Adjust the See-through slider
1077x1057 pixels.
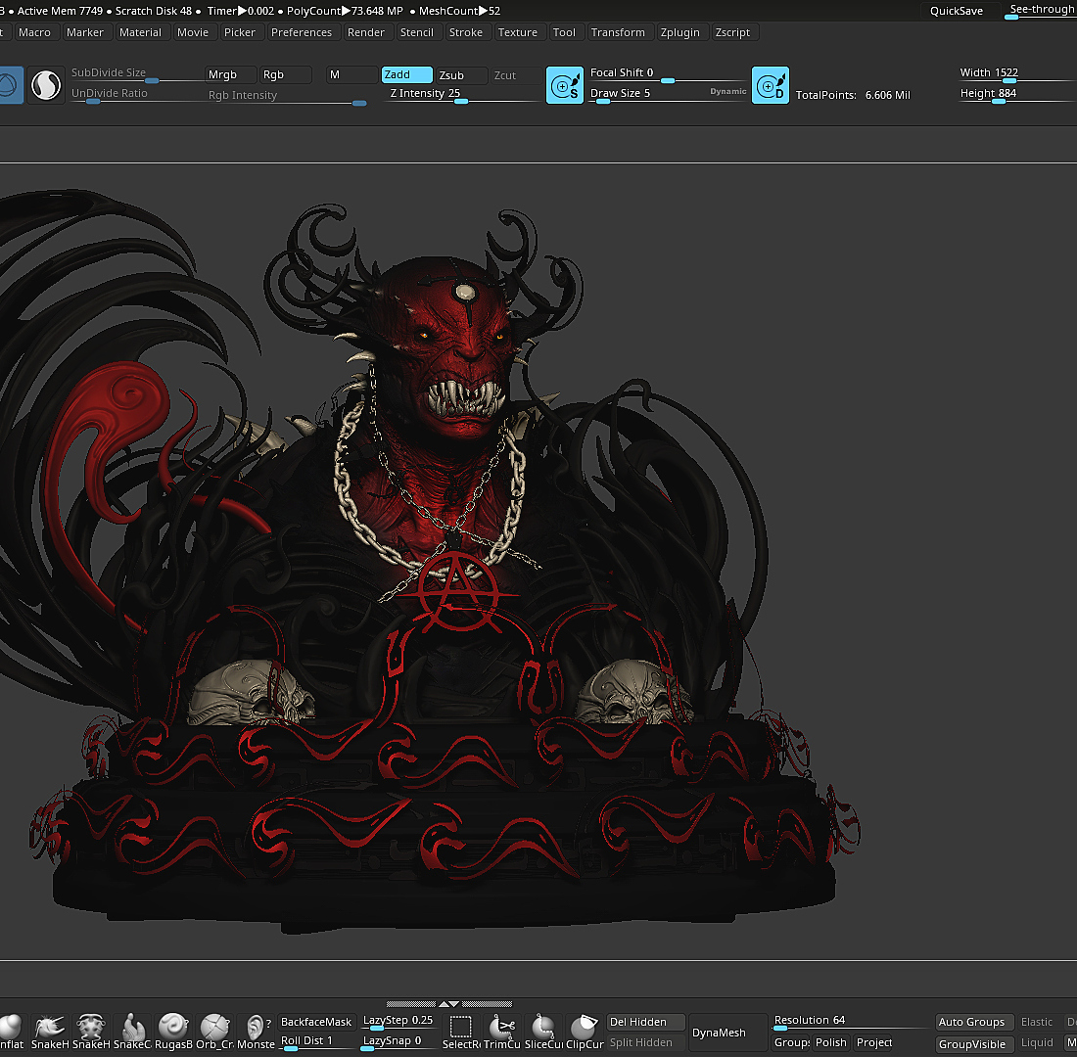[x=1040, y=11]
